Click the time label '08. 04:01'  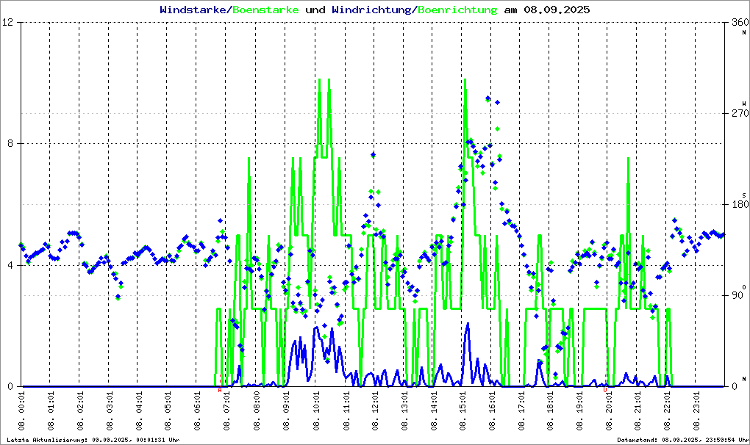pos(139,411)
